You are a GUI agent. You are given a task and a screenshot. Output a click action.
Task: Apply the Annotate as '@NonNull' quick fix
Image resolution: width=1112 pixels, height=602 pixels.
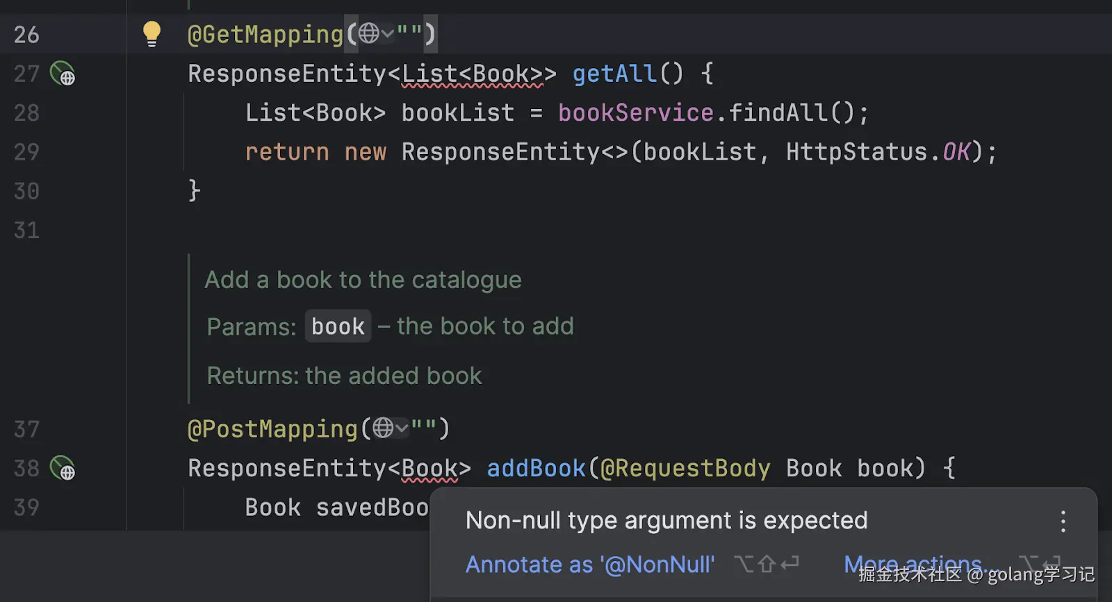pos(589,565)
